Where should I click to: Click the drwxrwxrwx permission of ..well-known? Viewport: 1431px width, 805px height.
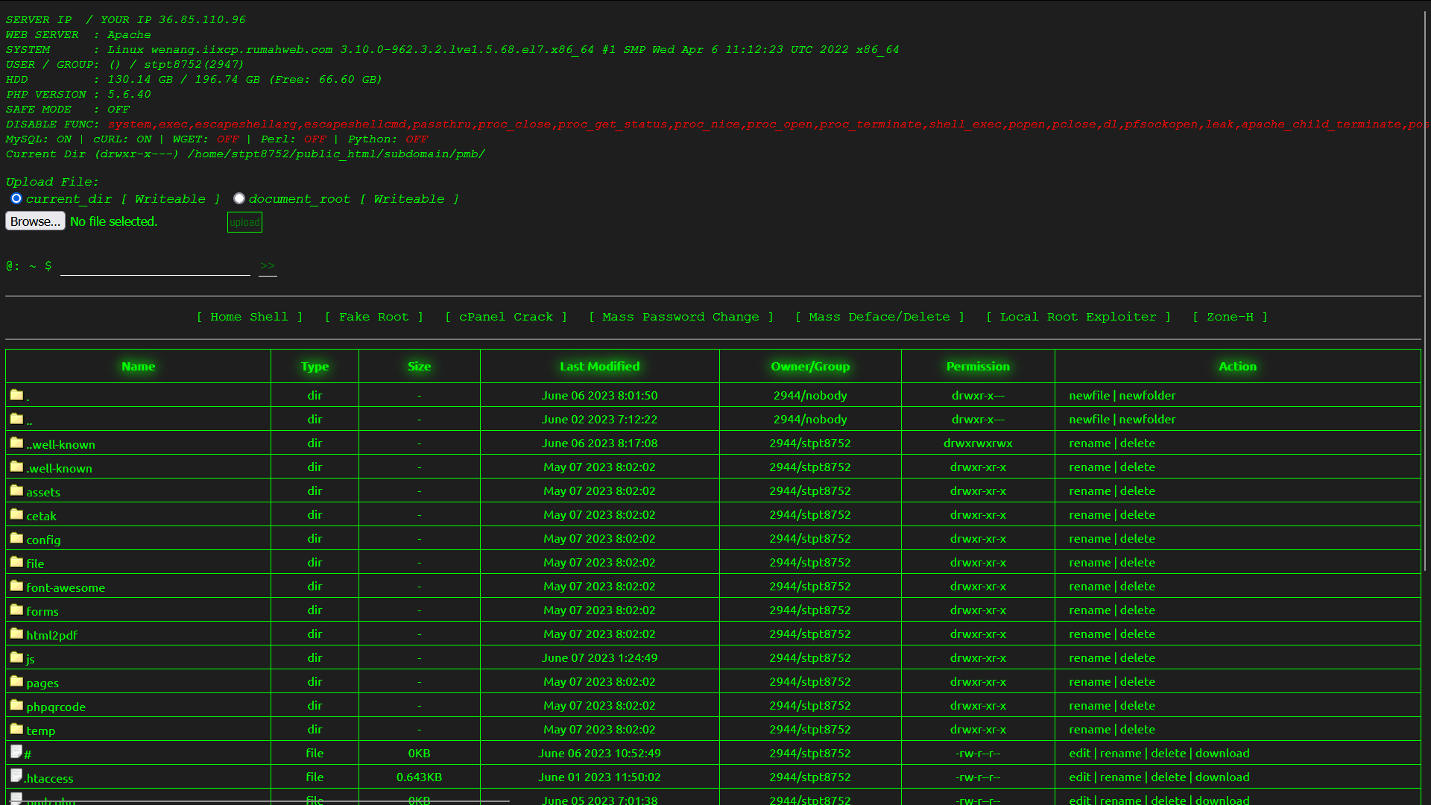click(978, 443)
